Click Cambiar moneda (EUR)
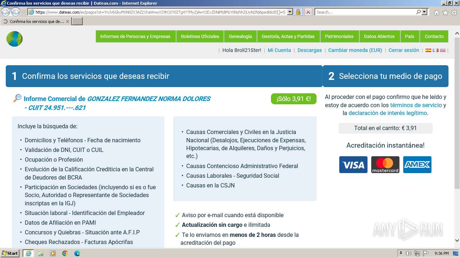The image size is (460, 258). pos(355,50)
